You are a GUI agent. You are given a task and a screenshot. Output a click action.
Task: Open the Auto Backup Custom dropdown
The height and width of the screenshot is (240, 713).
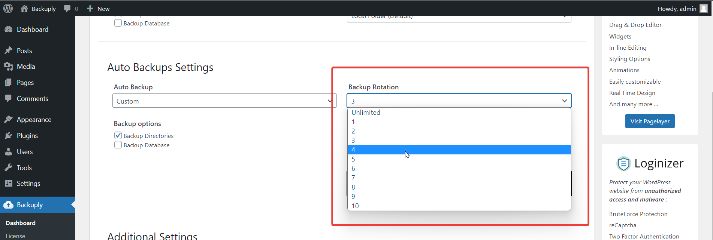224,101
